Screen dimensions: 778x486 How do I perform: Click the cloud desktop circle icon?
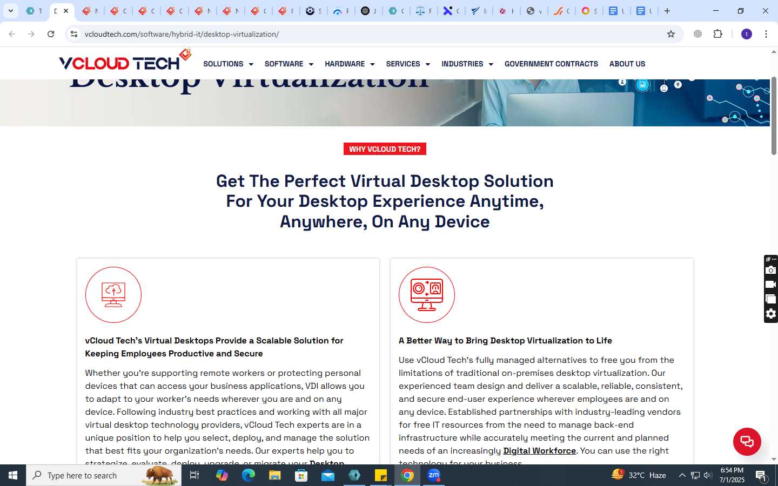click(113, 295)
